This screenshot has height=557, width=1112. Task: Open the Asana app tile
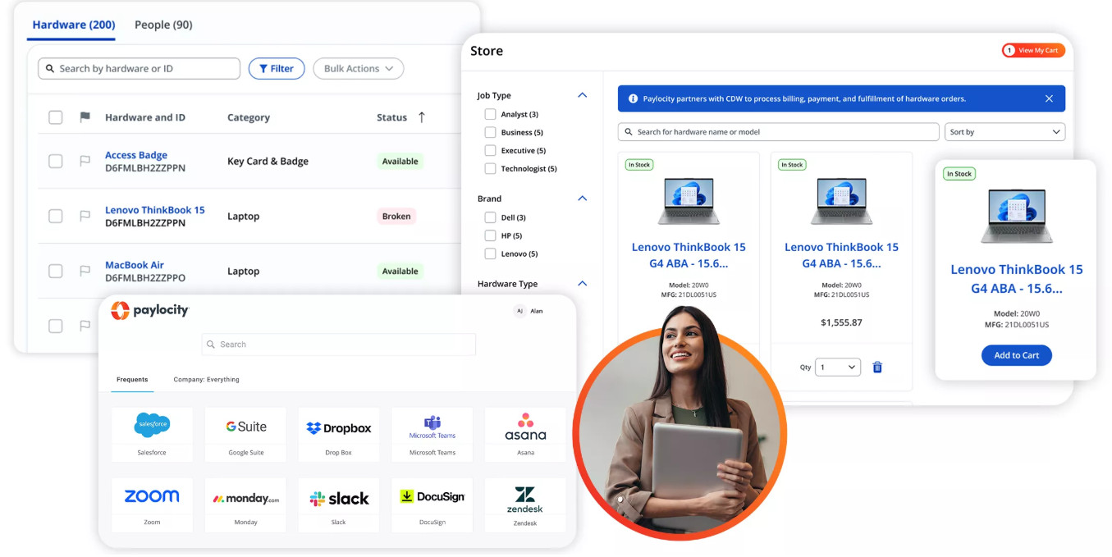point(525,434)
